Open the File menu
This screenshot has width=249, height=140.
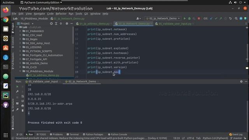pos(14,14)
